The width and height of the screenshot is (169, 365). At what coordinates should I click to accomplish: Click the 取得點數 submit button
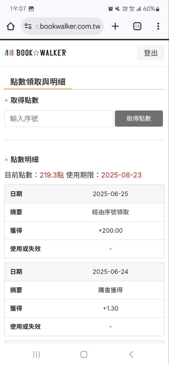coord(139,118)
